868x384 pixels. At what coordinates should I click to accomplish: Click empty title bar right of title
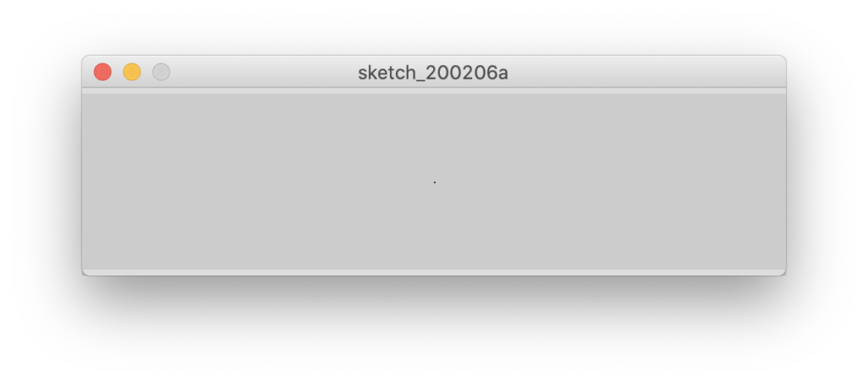pyautogui.click(x=645, y=72)
